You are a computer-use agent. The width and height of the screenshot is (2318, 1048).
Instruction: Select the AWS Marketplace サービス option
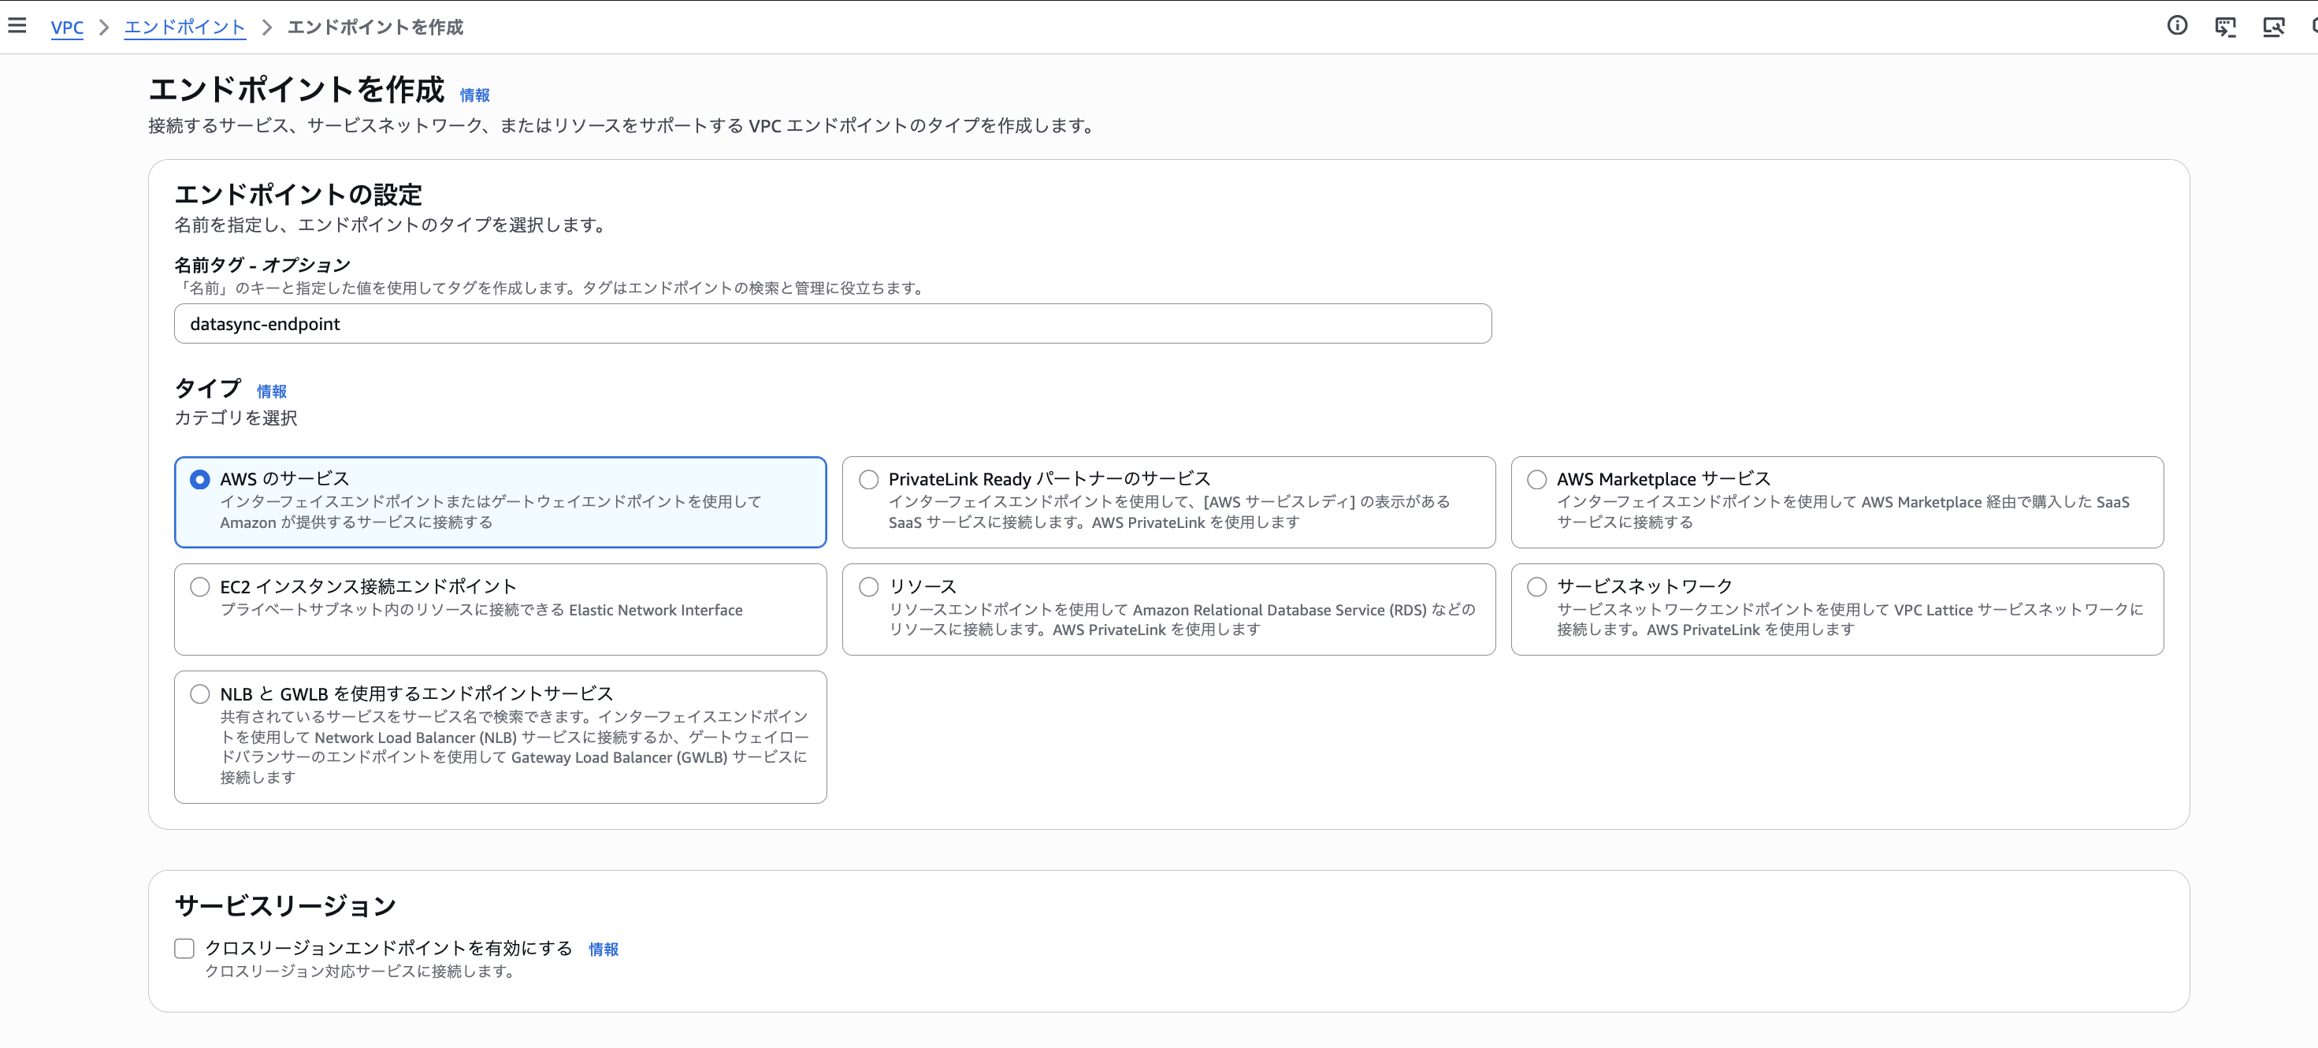tap(1536, 479)
